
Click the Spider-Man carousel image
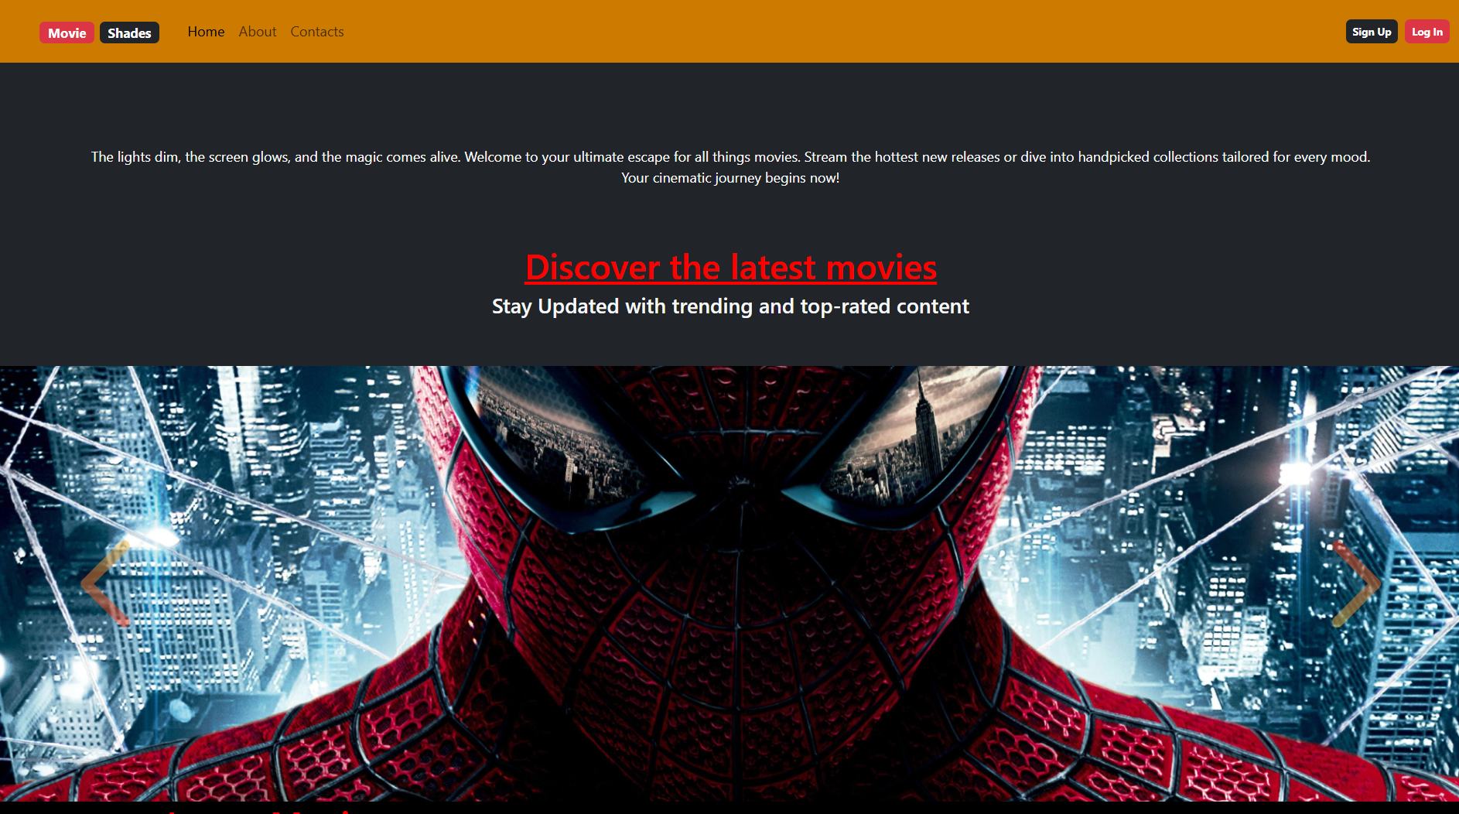tap(729, 583)
